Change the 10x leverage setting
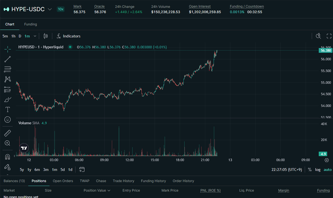 [61, 9]
